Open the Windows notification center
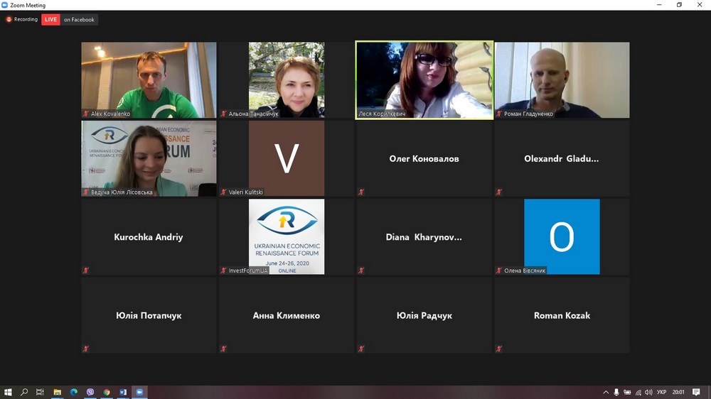Viewport: 711px width, 399px height. tap(696, 392)
